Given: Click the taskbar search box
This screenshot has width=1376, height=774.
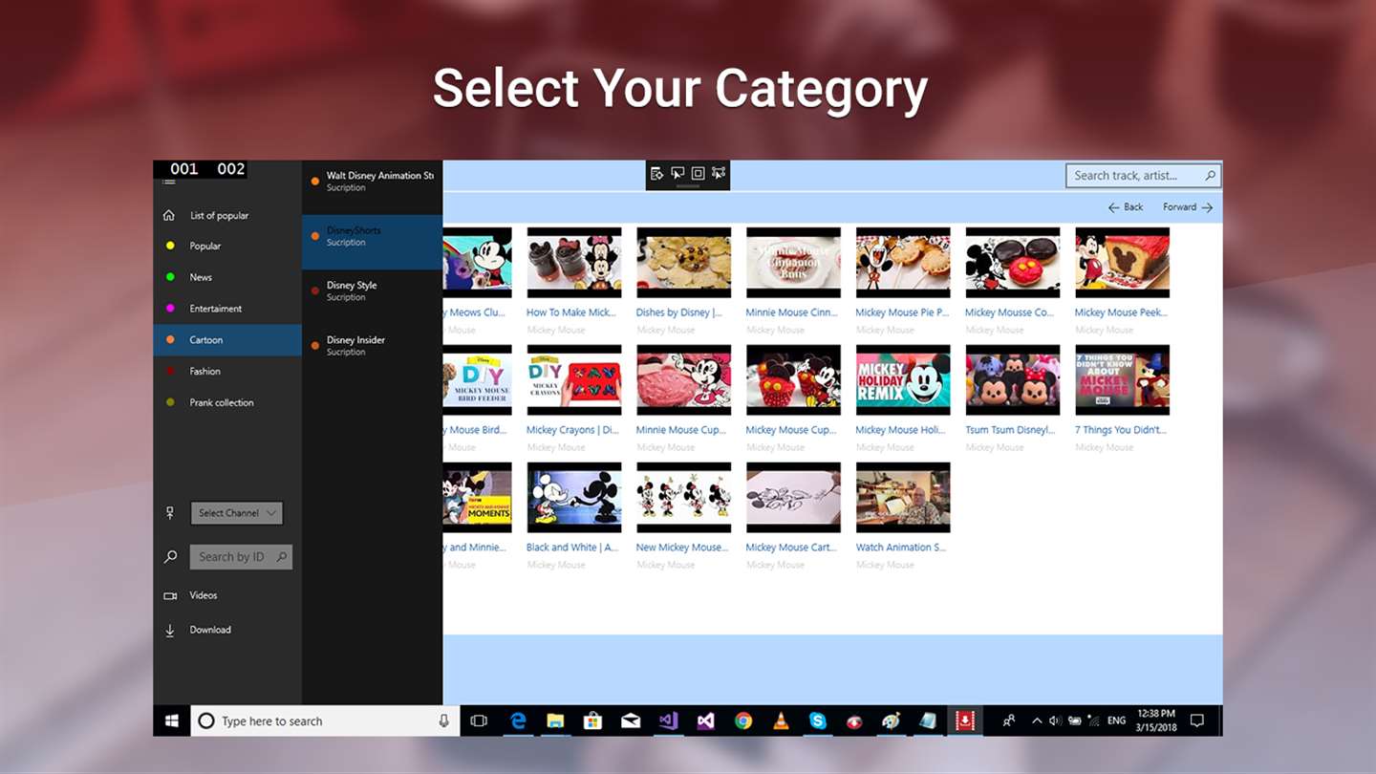Looking at the screenshot, I should pyautogui.click(x=325, y=721).
